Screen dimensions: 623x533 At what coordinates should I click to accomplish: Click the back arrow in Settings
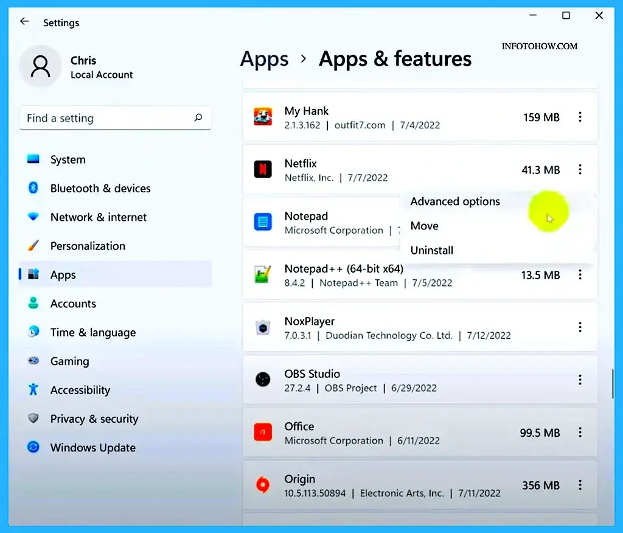(24, 21)
